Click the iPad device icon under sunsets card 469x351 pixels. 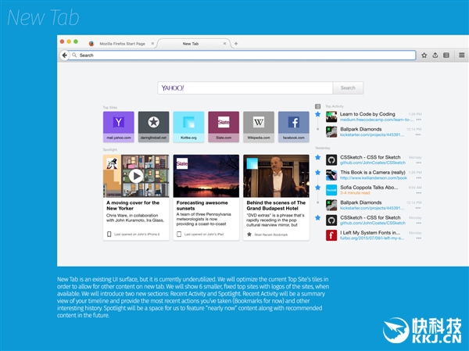pos(179,234)
